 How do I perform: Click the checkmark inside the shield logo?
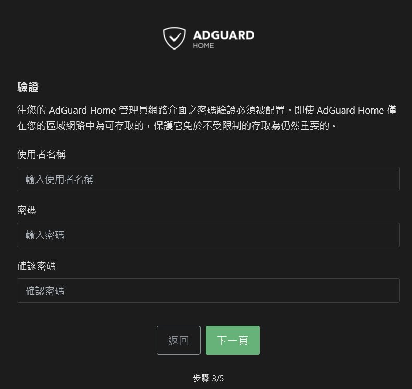click(x=174, y=37)
